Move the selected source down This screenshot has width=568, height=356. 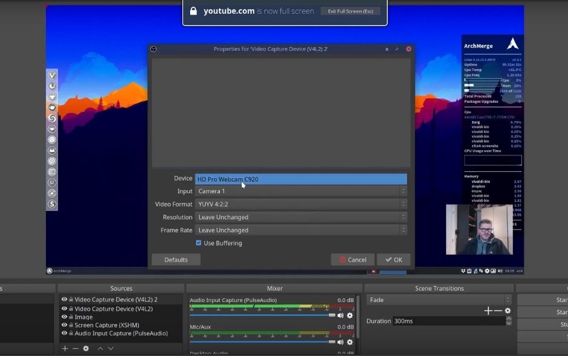[111, 348]
